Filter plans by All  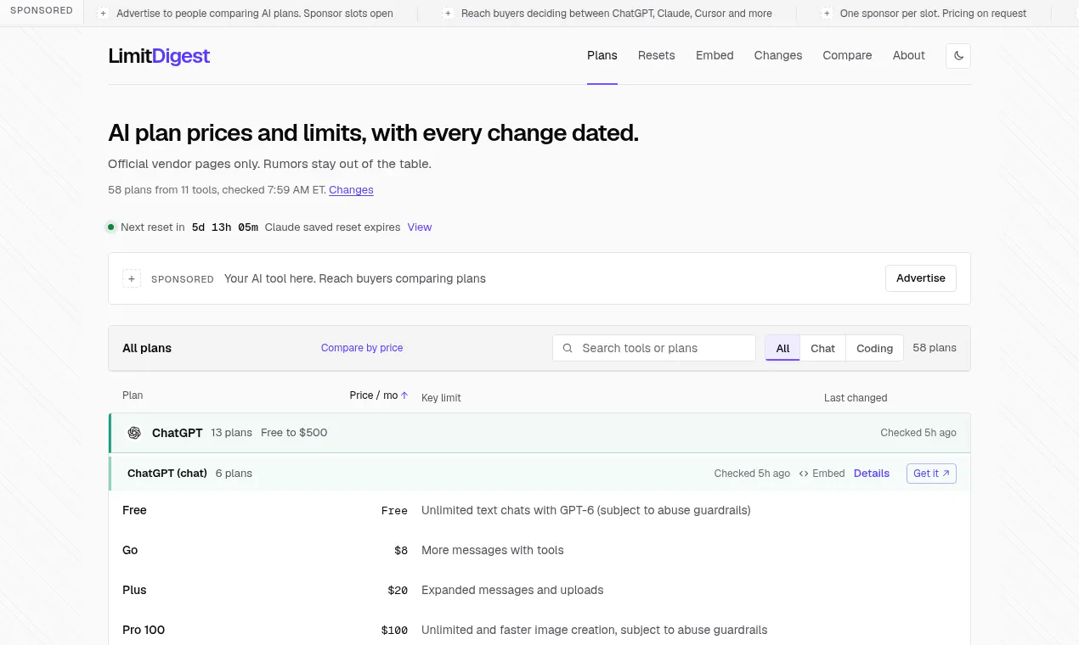(x=782, y=348)
